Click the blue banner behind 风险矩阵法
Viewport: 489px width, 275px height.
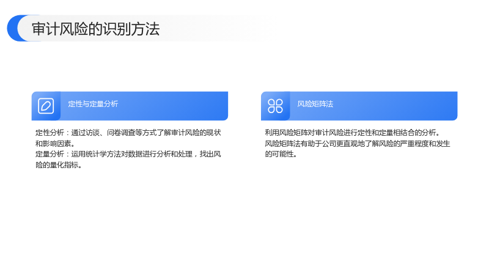coord(359,106)
